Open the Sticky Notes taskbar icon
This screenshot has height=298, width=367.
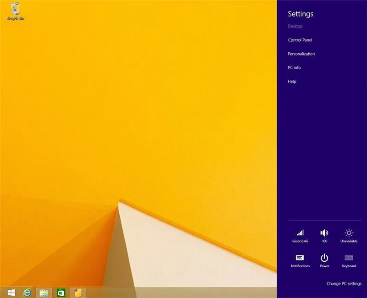point(78,292)
